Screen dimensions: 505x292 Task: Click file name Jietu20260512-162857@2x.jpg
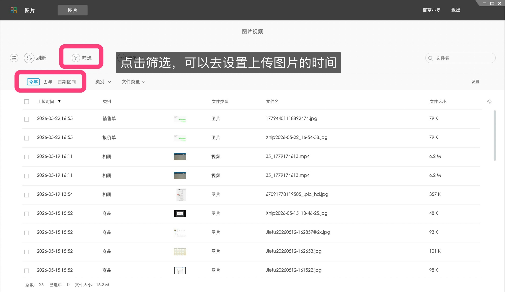[x=298, y=232]
